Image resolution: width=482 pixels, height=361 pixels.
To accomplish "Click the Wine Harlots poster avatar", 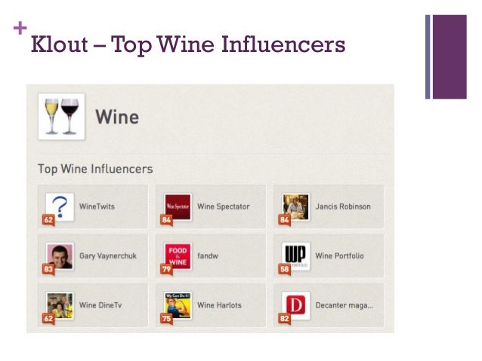I will point(178,305).
